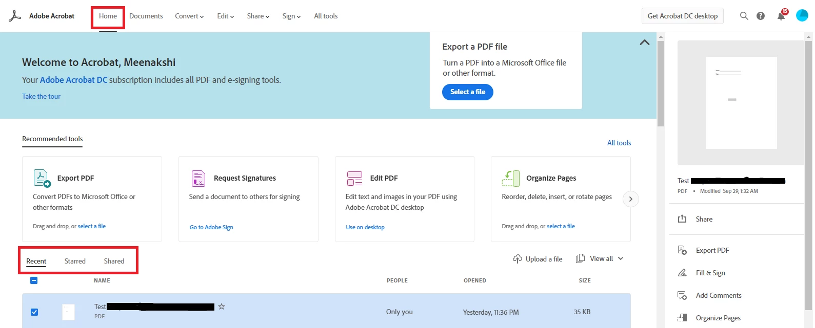
Task: Open the help question mark icon
Action: click(x=761, y=16)
